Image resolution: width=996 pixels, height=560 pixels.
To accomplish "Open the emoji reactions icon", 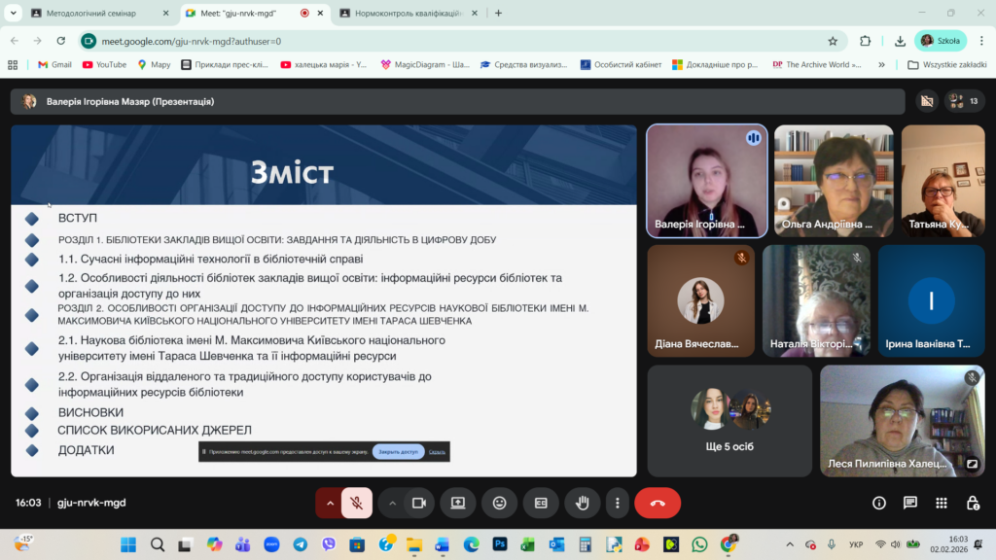I will (x=500, y=503).
